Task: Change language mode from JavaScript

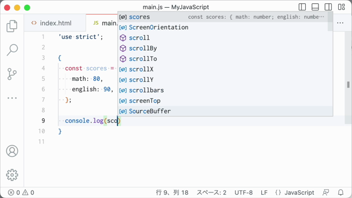Action: click(295, 193)
